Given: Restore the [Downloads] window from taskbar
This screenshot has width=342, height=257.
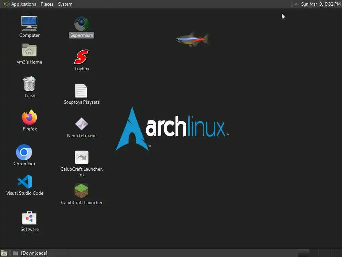Looking at the screenshot, I should click(39, 253).
